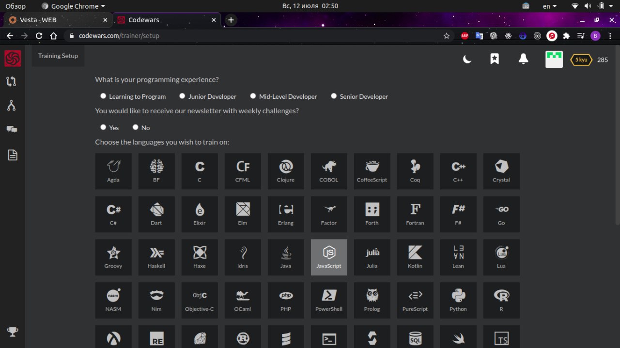This screenshot has width=620, height=348.
Task: Open the docs page sidebar icon
Action: [13, 155]
